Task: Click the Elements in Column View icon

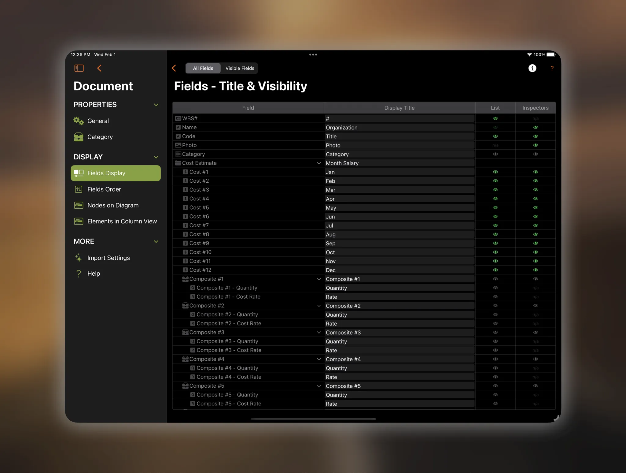Action: pyautogui.click(x=79, y=221)
